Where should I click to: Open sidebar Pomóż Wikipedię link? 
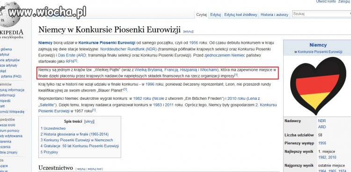click(12, 112)
